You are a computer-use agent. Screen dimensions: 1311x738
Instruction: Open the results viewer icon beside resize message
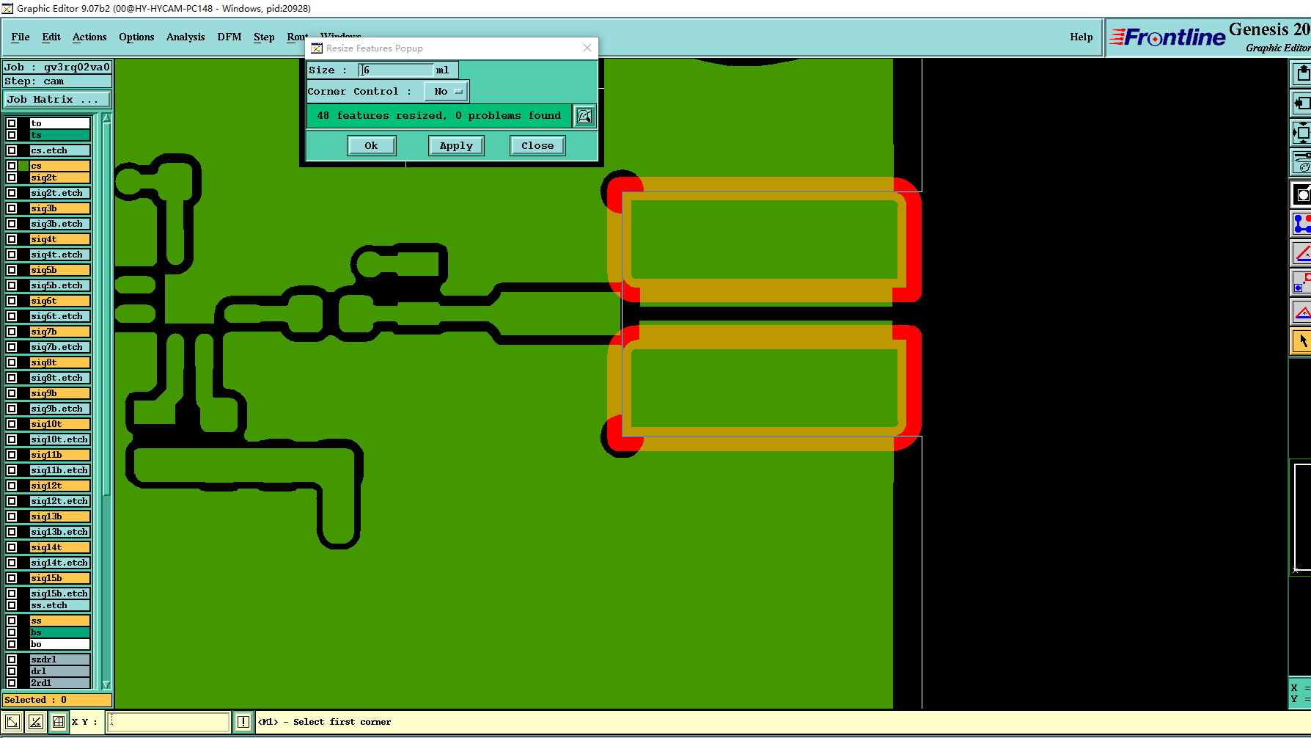click(584, 116)
